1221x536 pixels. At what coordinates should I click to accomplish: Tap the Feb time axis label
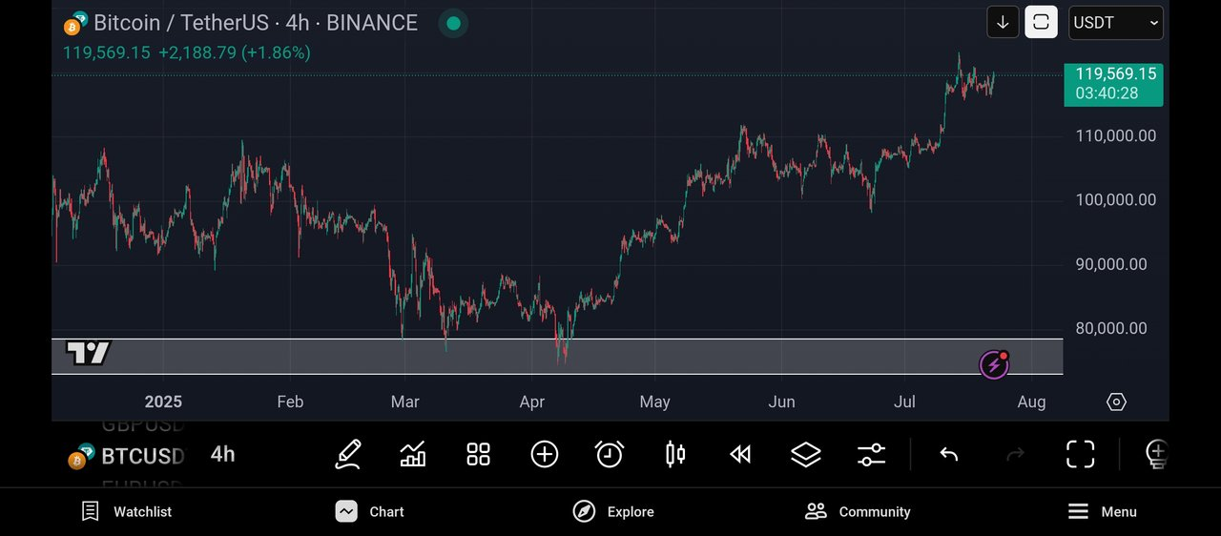pyautogui.click(x=290, y=402)
